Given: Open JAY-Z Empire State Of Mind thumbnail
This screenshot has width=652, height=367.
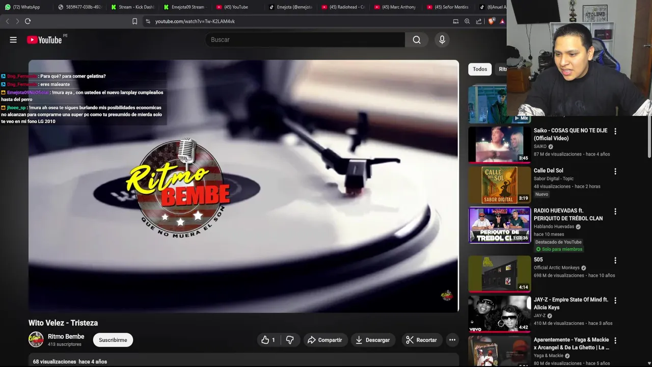Looking at the screenshot, I should pos(500,314).
